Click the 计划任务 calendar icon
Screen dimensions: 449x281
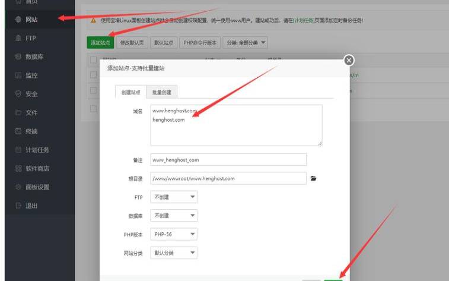pyautogui.click(x=18, y=150)
